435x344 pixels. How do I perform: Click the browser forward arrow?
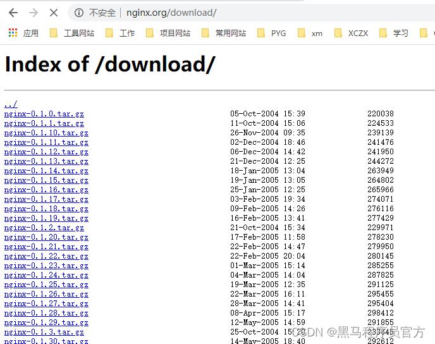(34, 13)
